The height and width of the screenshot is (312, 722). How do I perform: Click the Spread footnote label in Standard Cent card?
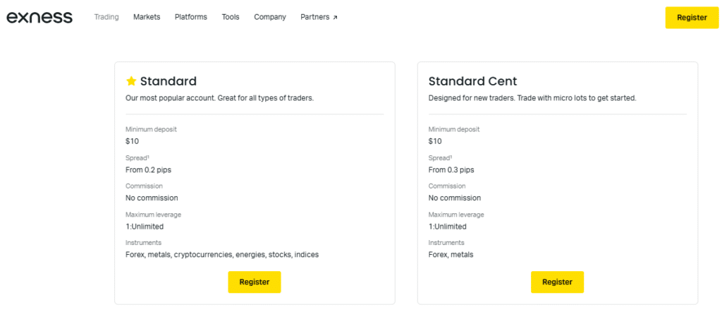click(440, 157)
